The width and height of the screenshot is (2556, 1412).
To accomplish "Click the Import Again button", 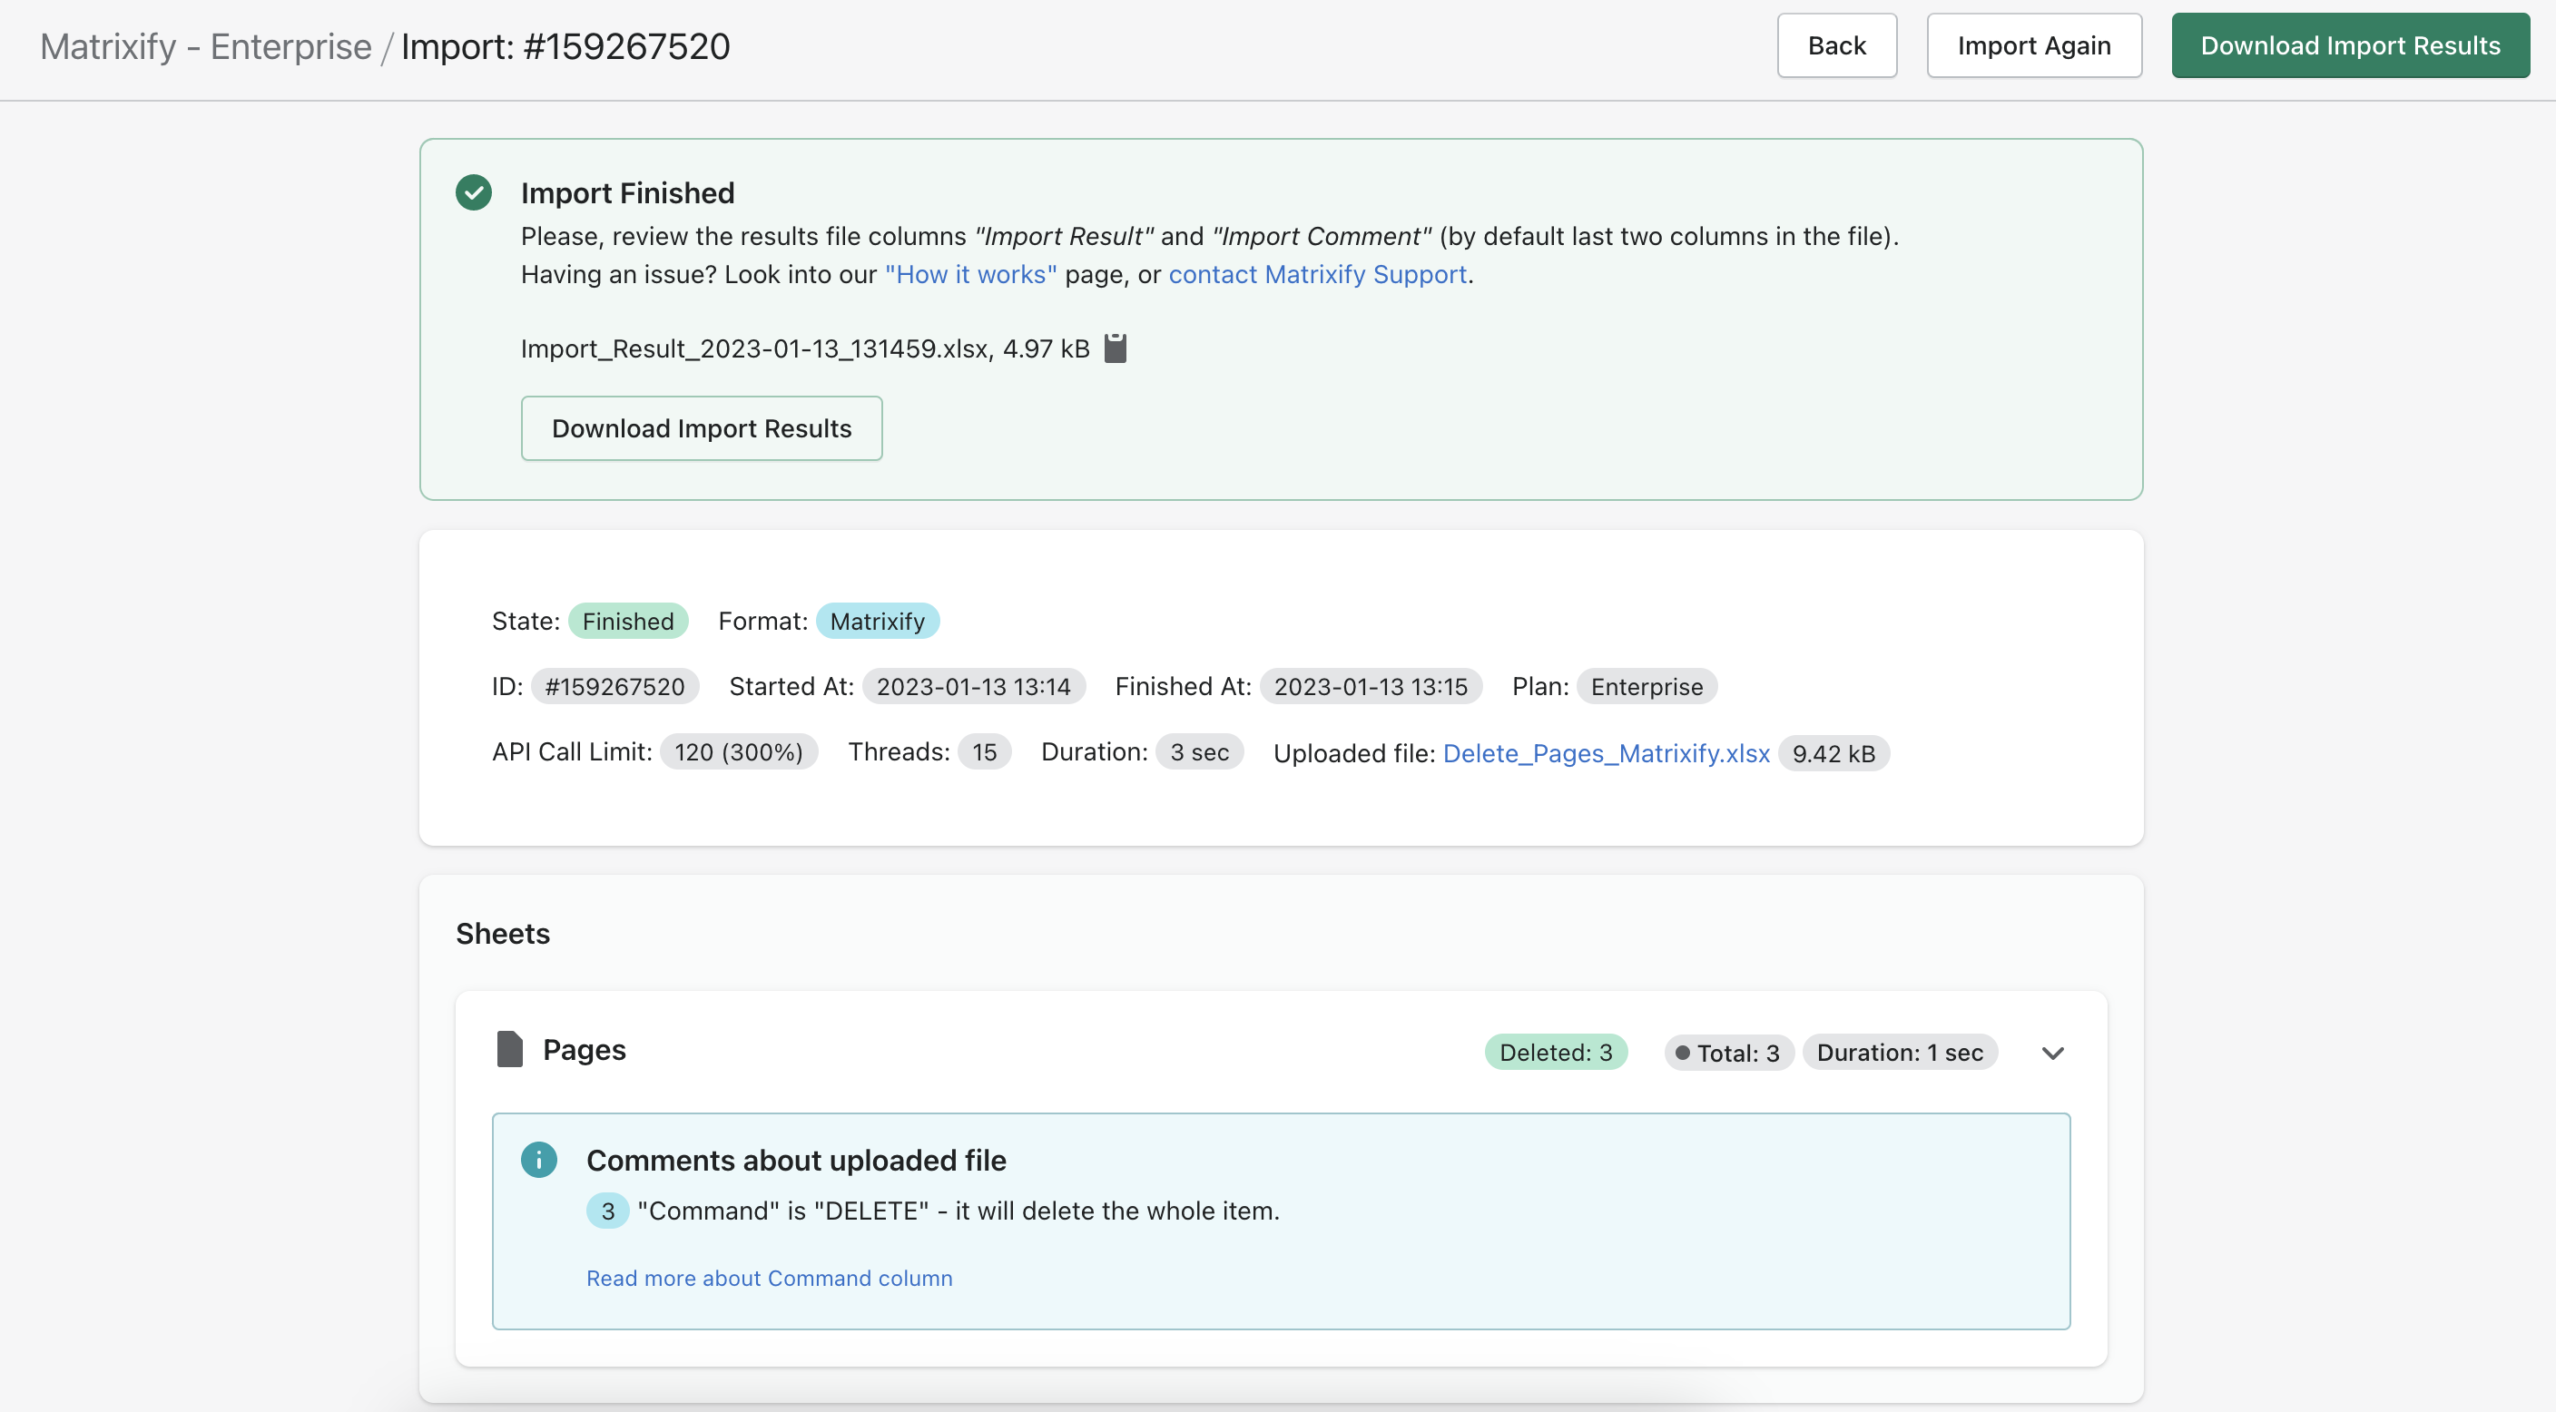I will tap(2033, 45).
